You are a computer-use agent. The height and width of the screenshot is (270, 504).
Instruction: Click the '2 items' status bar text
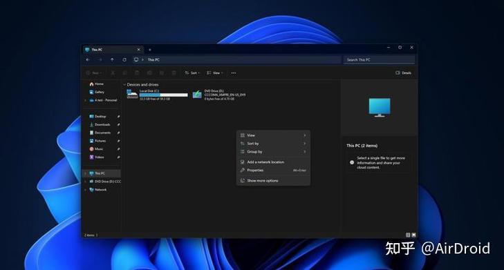89,235
